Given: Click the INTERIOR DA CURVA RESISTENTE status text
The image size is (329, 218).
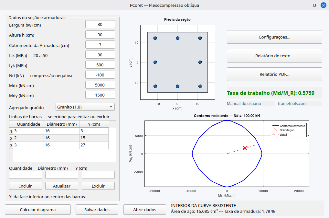Looking at the screenshot, I should point(203,206).
